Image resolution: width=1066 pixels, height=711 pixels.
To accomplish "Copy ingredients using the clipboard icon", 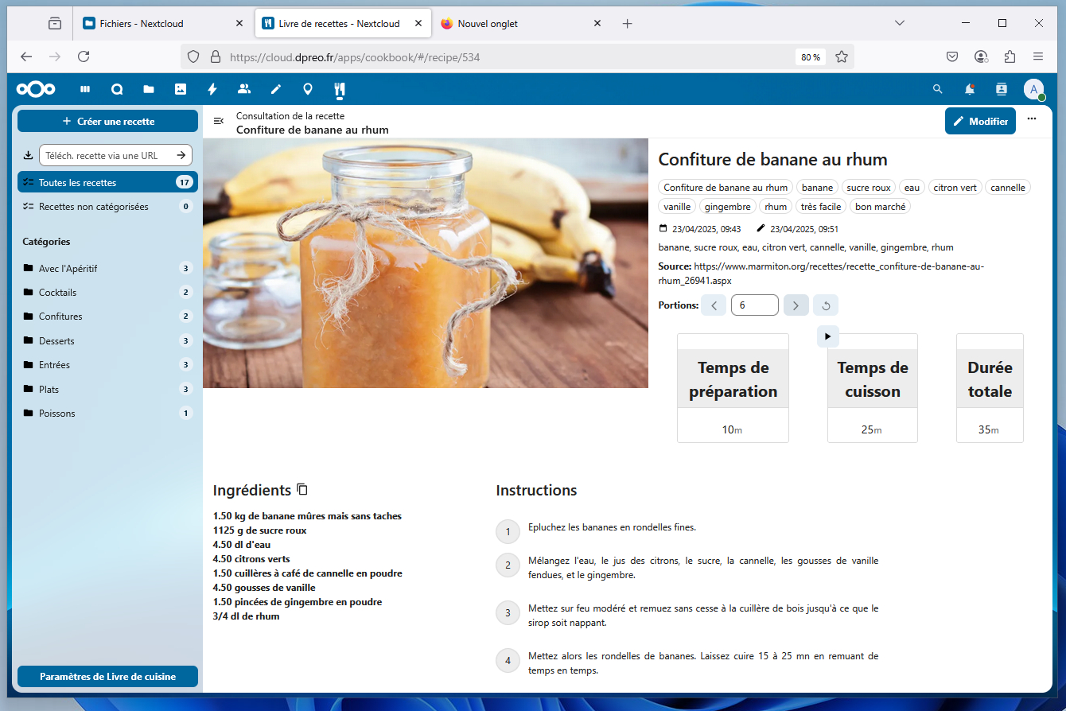I will [302, 489].
